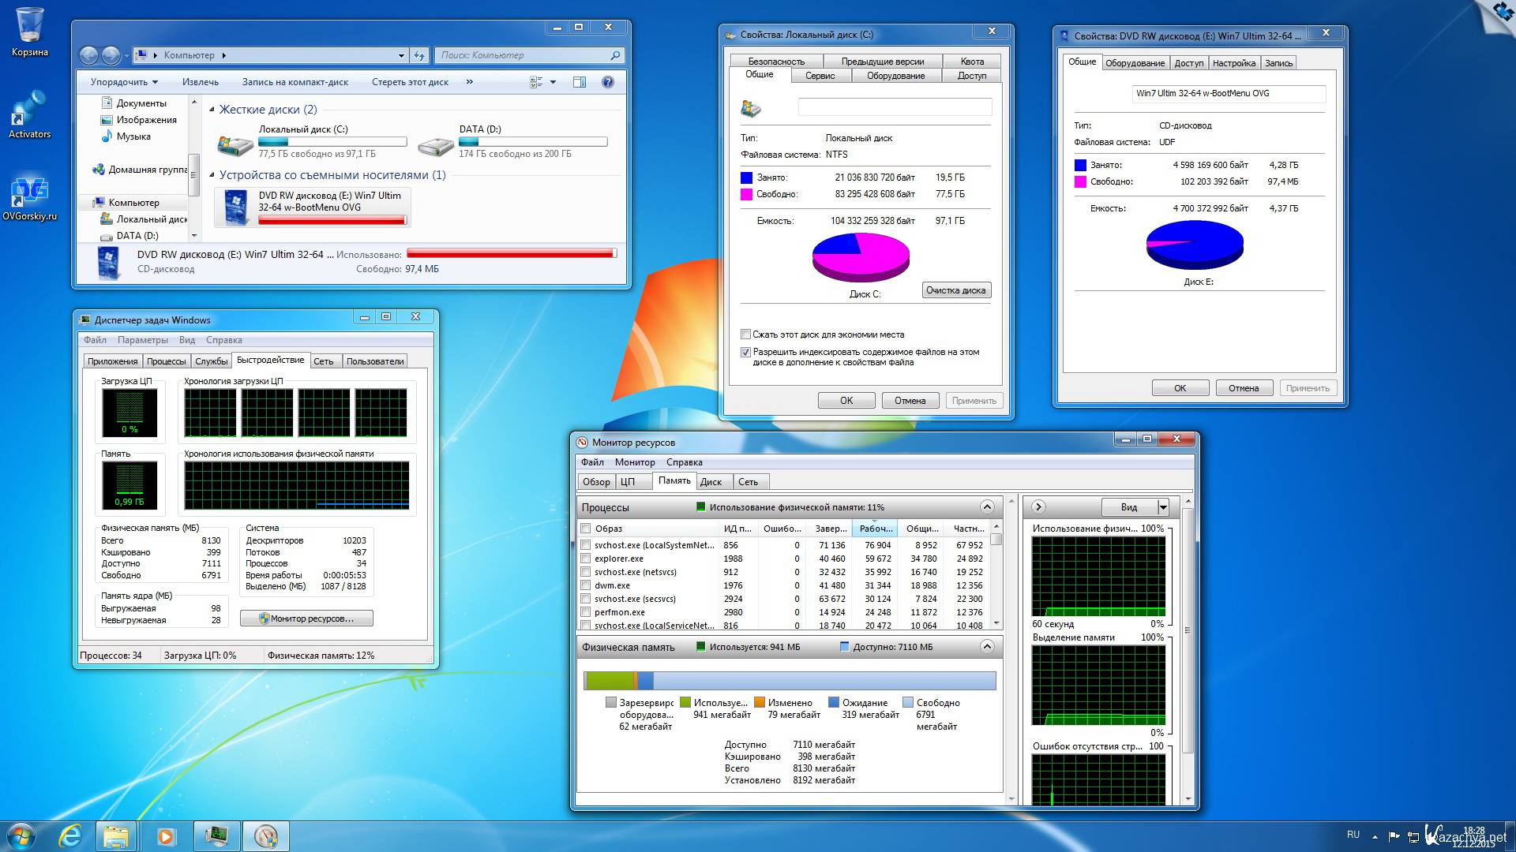
Task: Switch to Task Manager taskbar icon
Action: pyautogui.click(x=216, y=836)
